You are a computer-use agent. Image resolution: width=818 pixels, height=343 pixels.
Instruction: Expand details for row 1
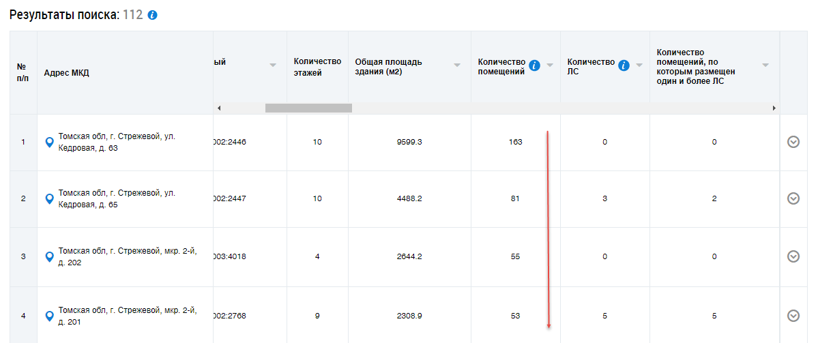coord(793,142)
